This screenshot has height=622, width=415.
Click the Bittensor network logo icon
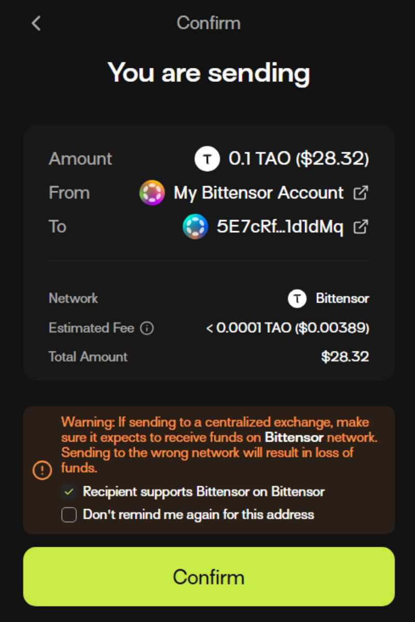[297, 299]
